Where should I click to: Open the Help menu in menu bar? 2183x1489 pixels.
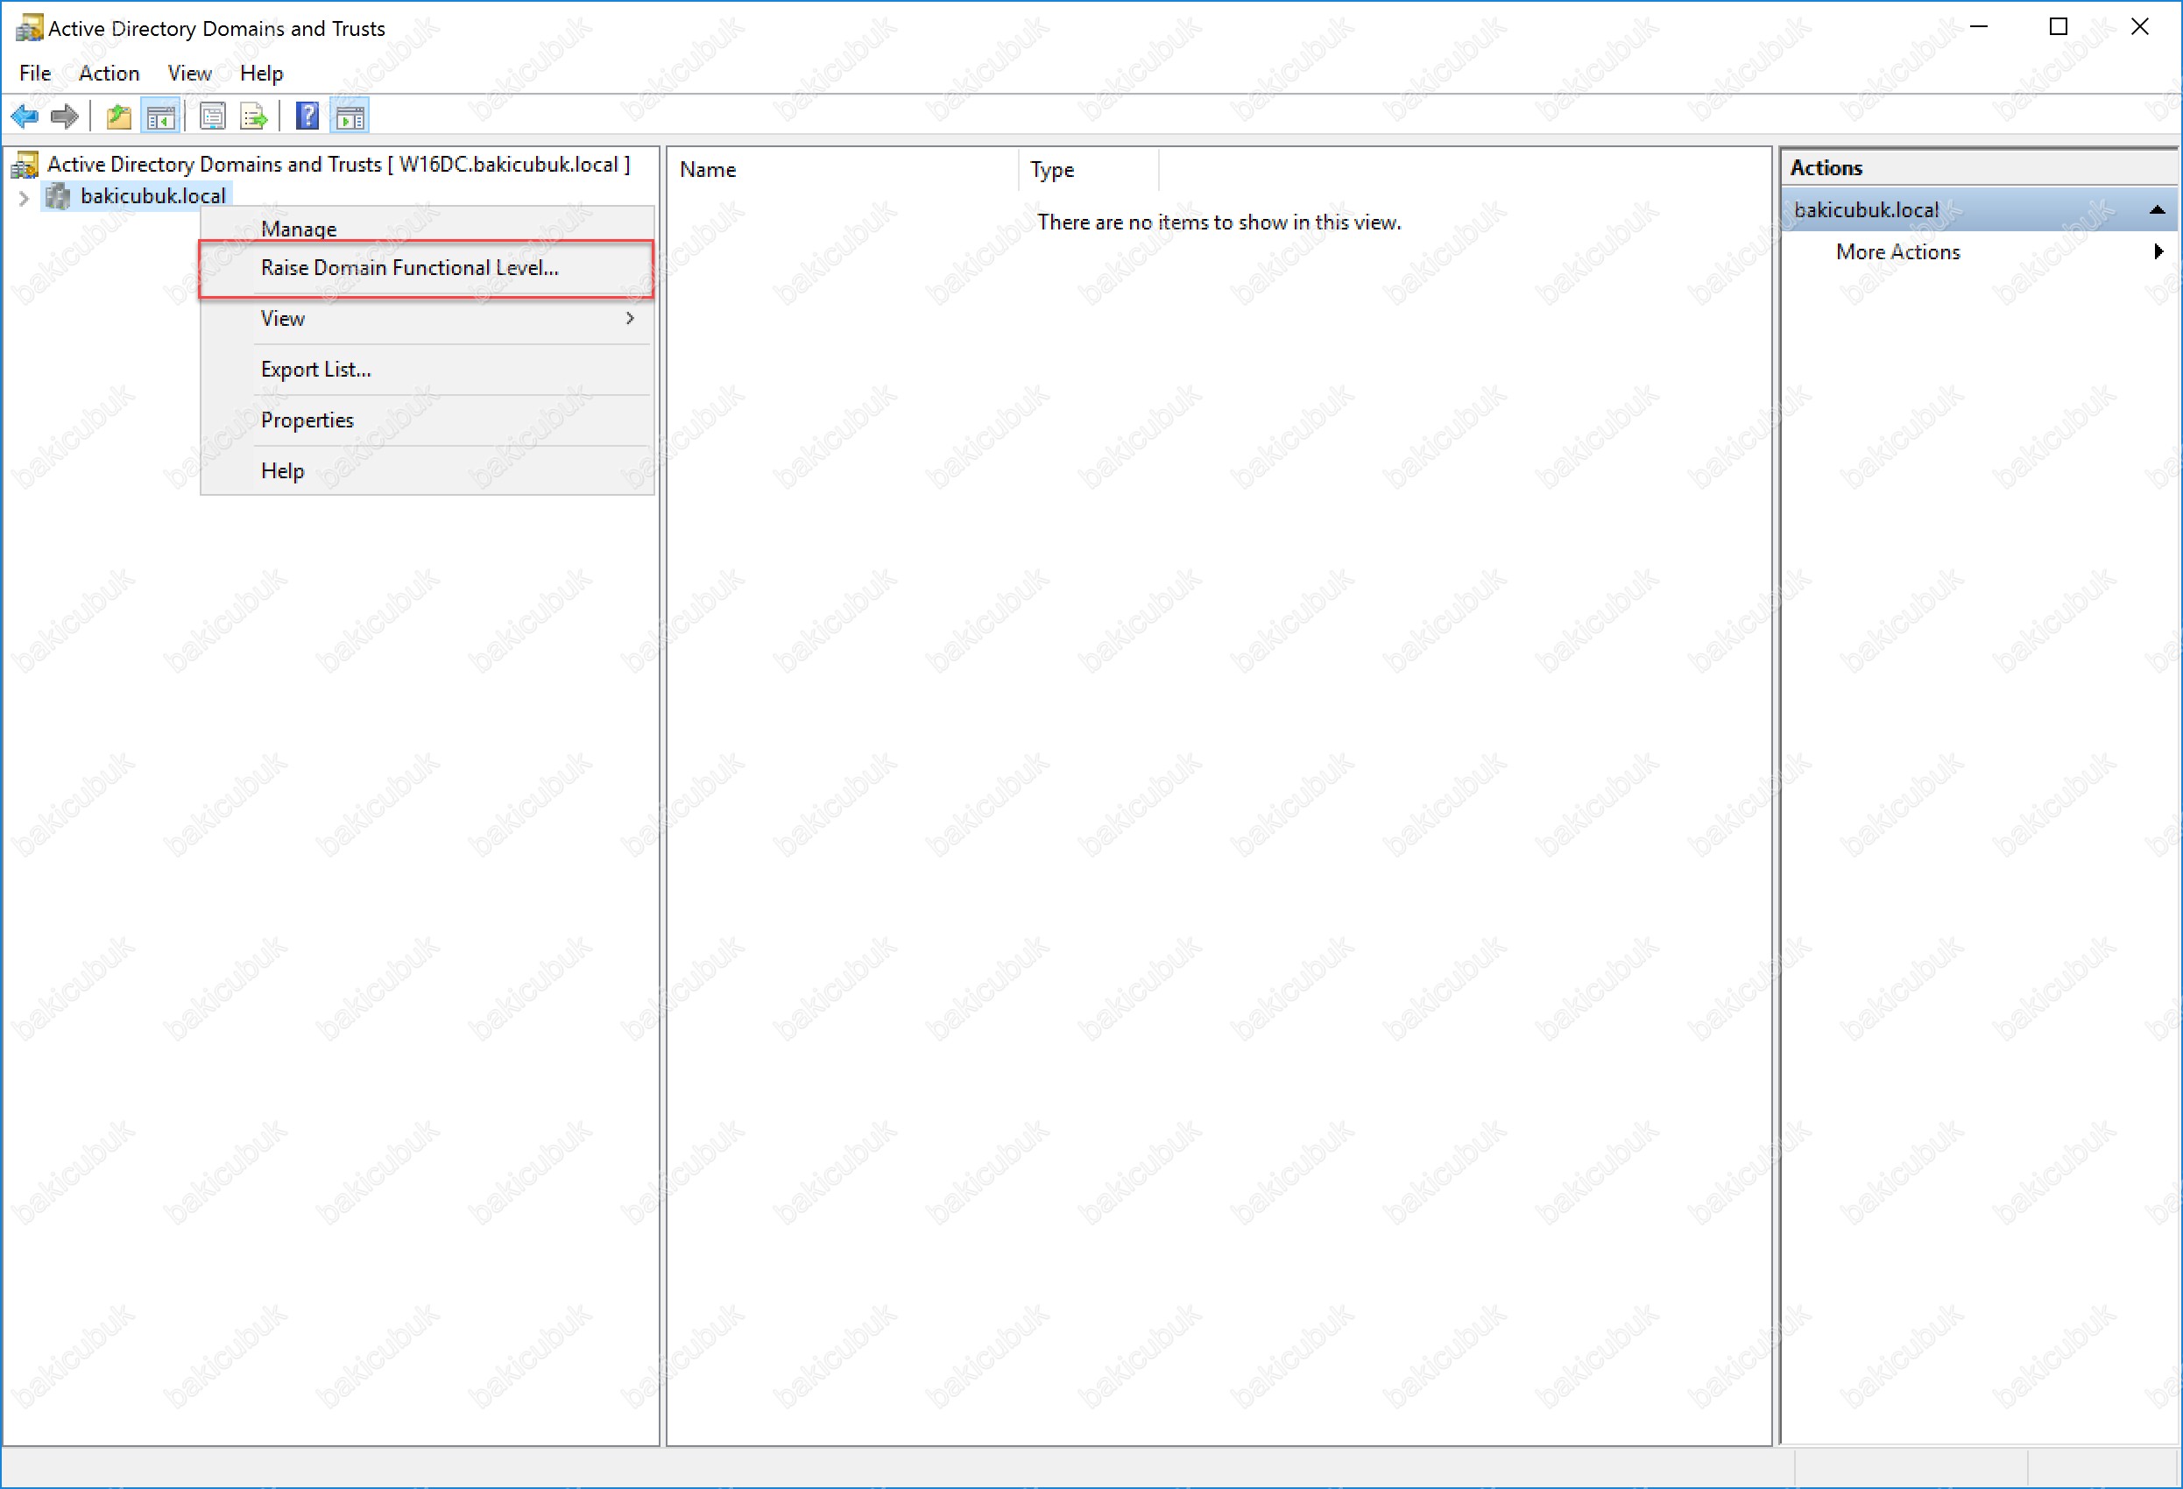coord(261,74)
